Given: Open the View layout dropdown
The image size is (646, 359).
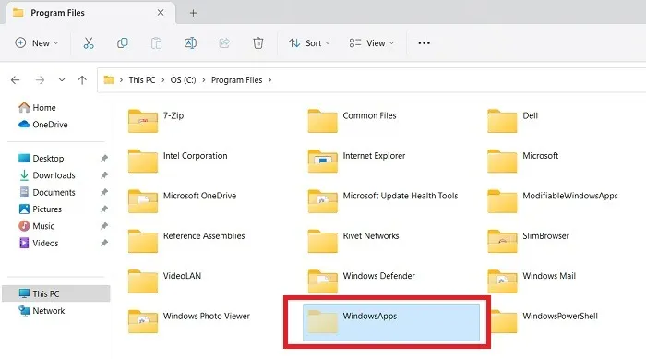Looking at the screenshot, I should click(x=372, y=42).
